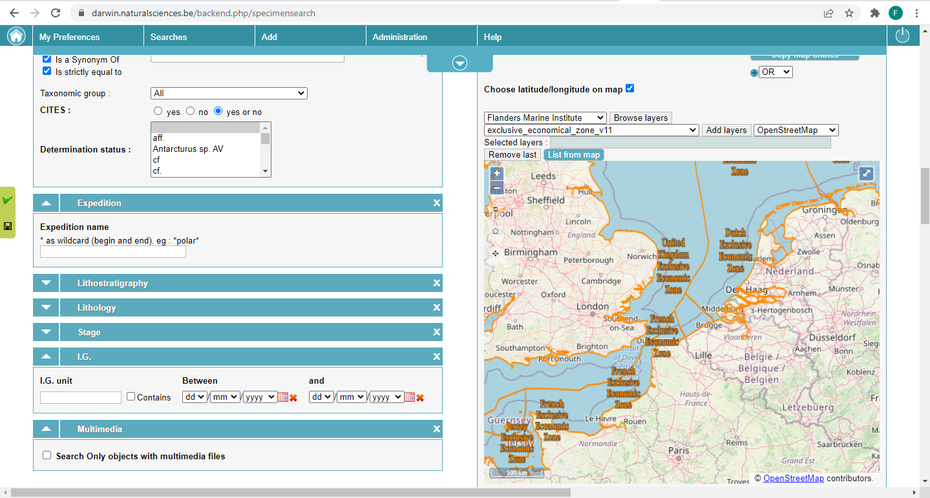Click the blue plus icon beside OR

754,73
